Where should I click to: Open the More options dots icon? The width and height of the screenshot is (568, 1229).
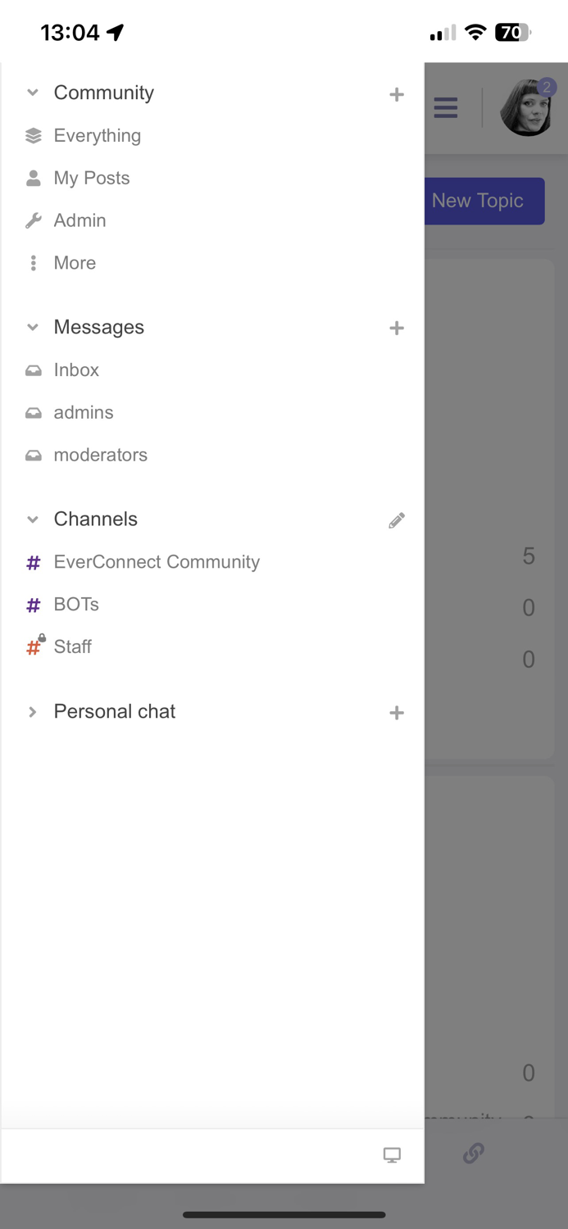33,262
